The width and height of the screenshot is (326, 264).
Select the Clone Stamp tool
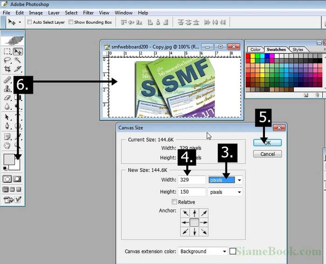(x=7, y=89)
